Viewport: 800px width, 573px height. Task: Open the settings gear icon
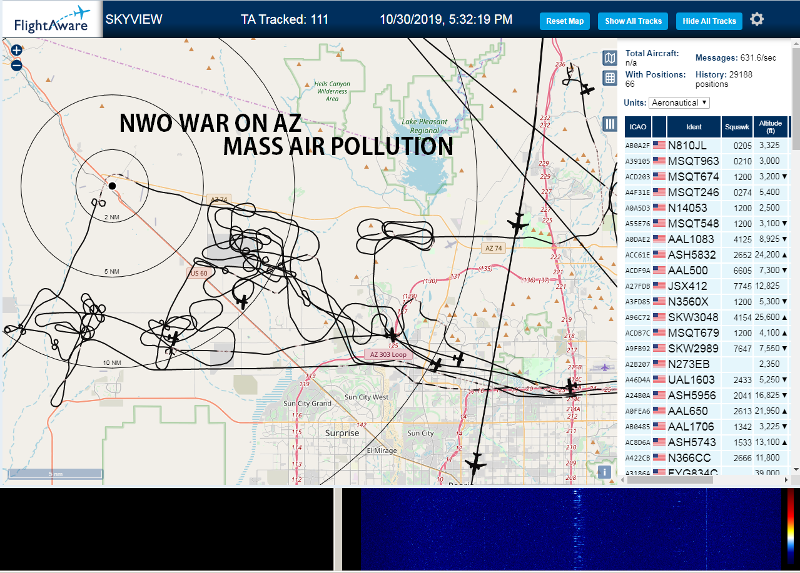pos(757,19)
